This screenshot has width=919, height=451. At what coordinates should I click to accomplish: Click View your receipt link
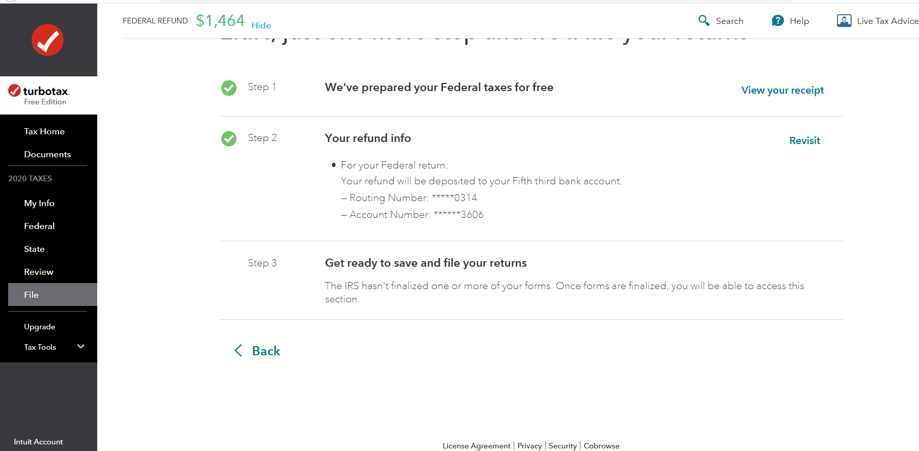click(x=782, y=90)
